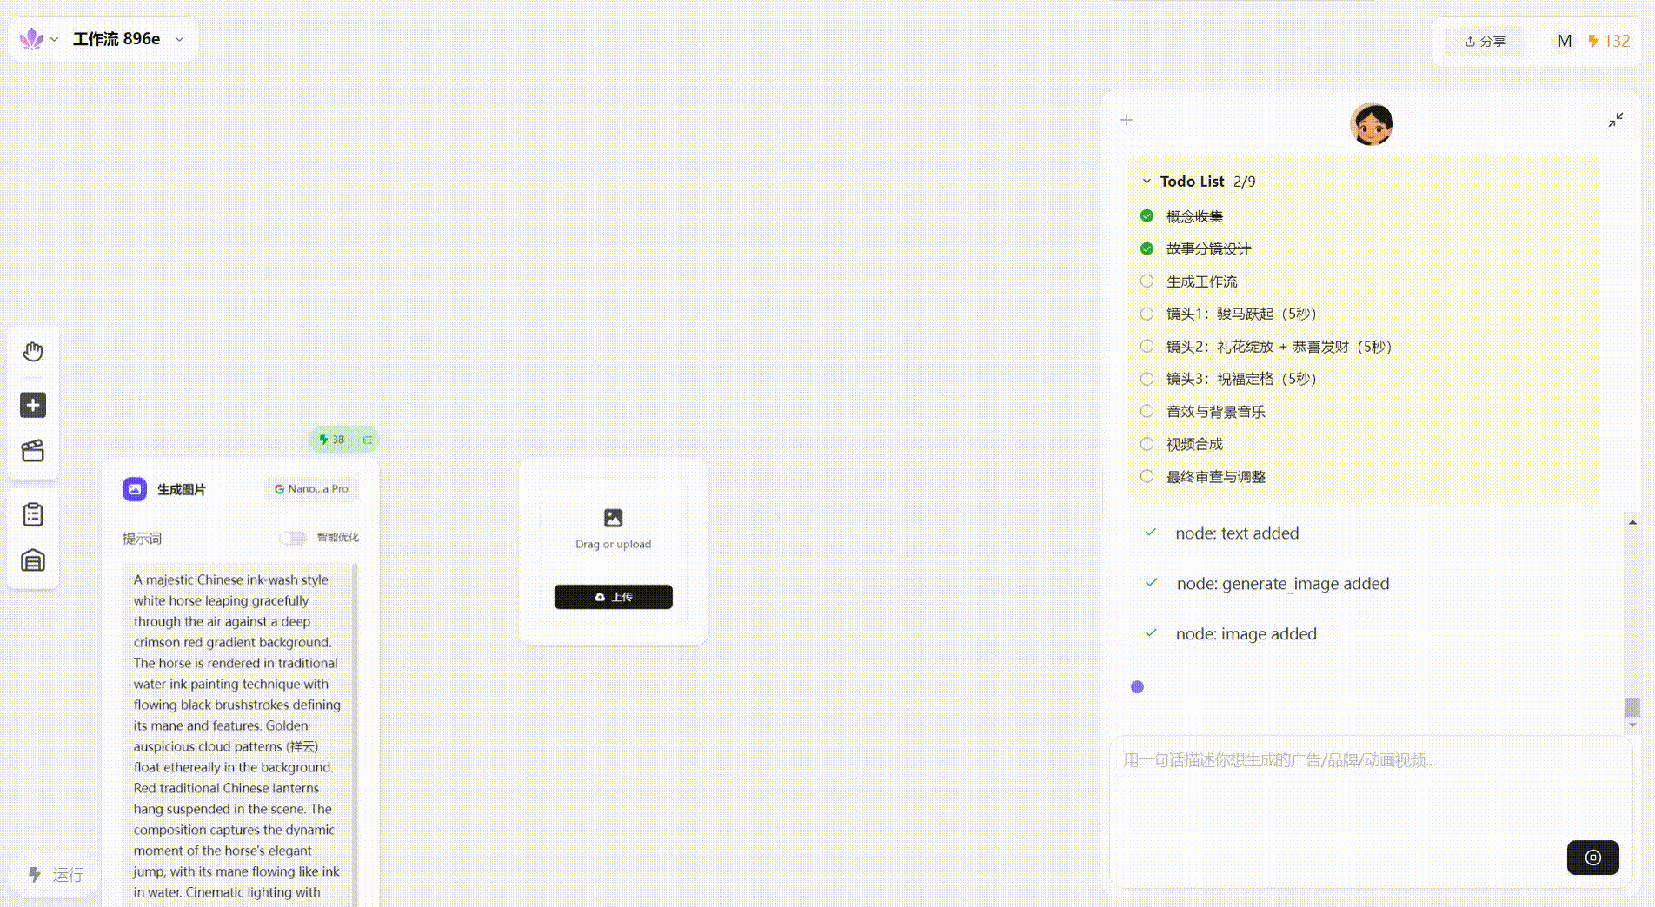Check the 视频合成 todo item

click(x=1147, y=444)
